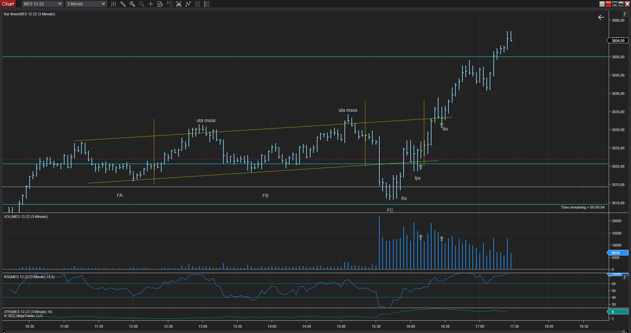Select the zoom in magnifier tool
Viewport: 631px width, 333px height.
coord(132,4)
